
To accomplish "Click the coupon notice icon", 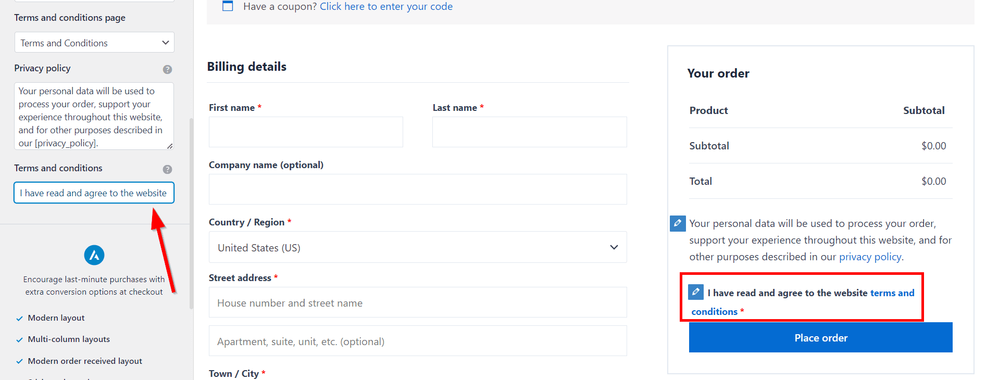I will tap(228, 6).
